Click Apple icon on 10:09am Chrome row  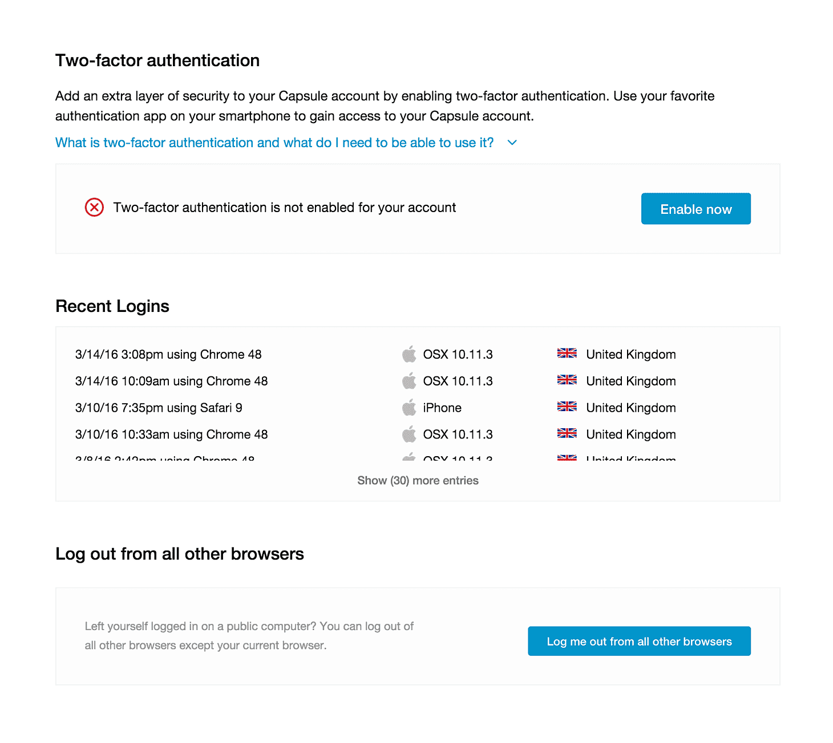409,380
